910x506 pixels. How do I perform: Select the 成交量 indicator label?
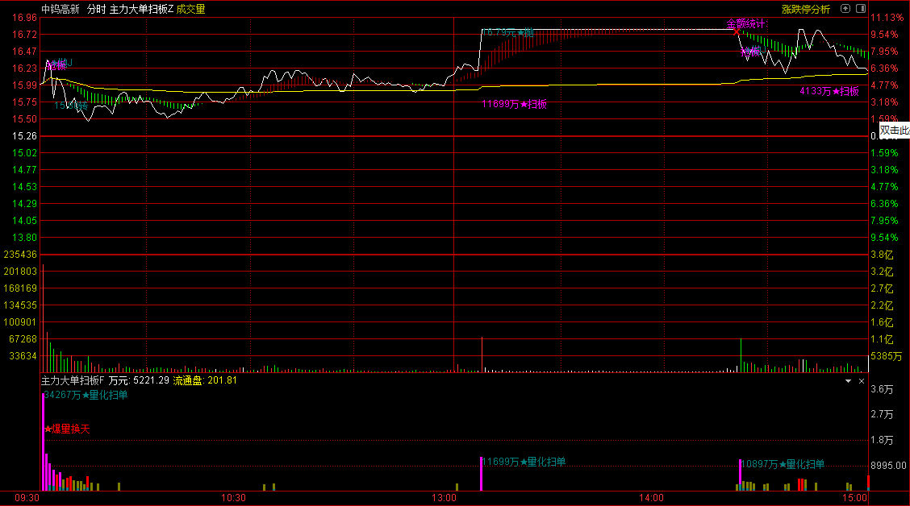coord(190,10)
